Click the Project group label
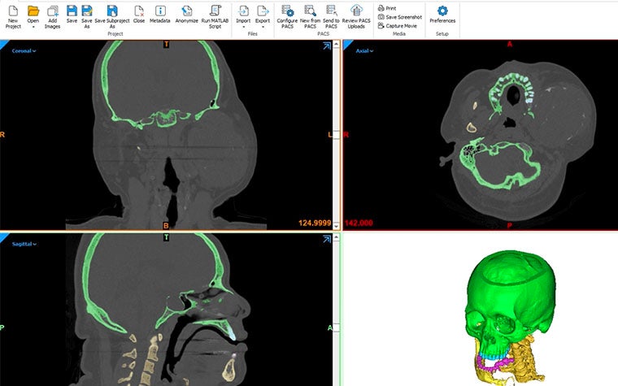Viewport: 618px width, 386px height. [x=115, y=34]
